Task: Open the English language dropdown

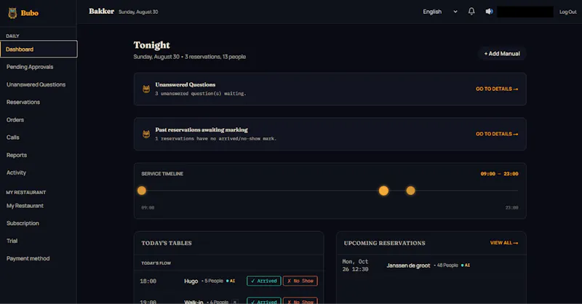Action: 440,12
